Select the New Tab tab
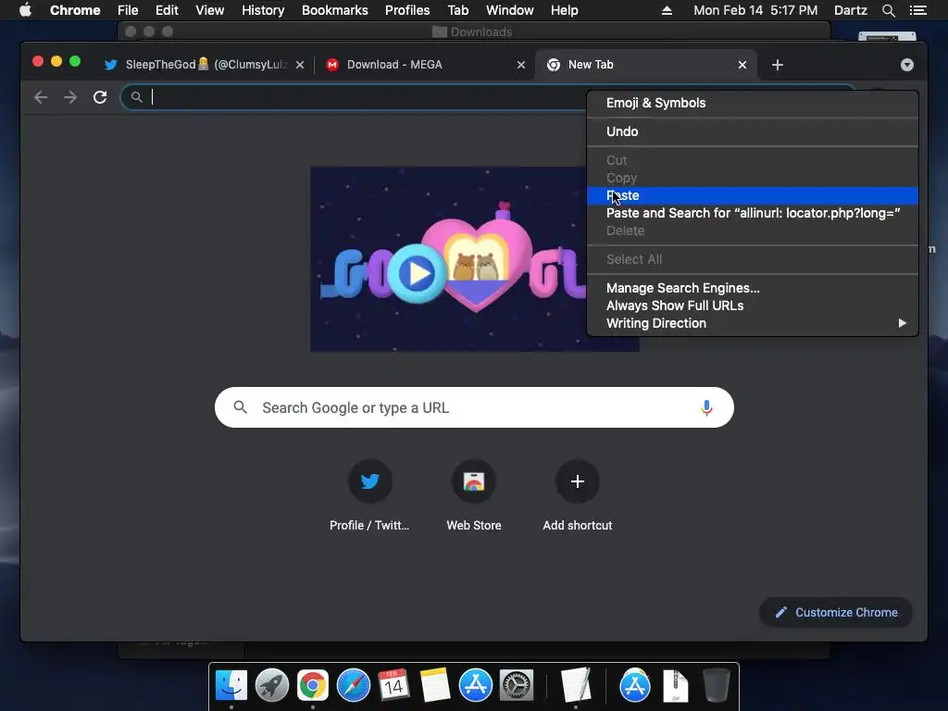 point(645,65)
